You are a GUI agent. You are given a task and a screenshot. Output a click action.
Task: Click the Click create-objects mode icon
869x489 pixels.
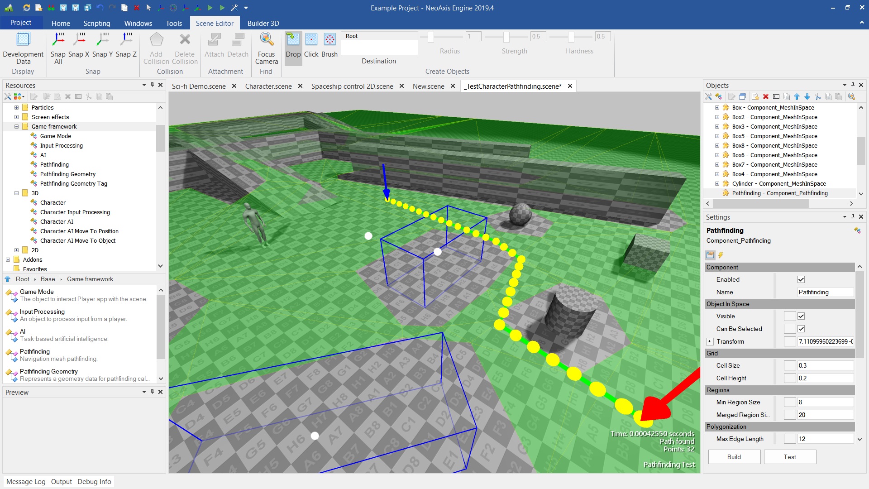tap(311, 40)
